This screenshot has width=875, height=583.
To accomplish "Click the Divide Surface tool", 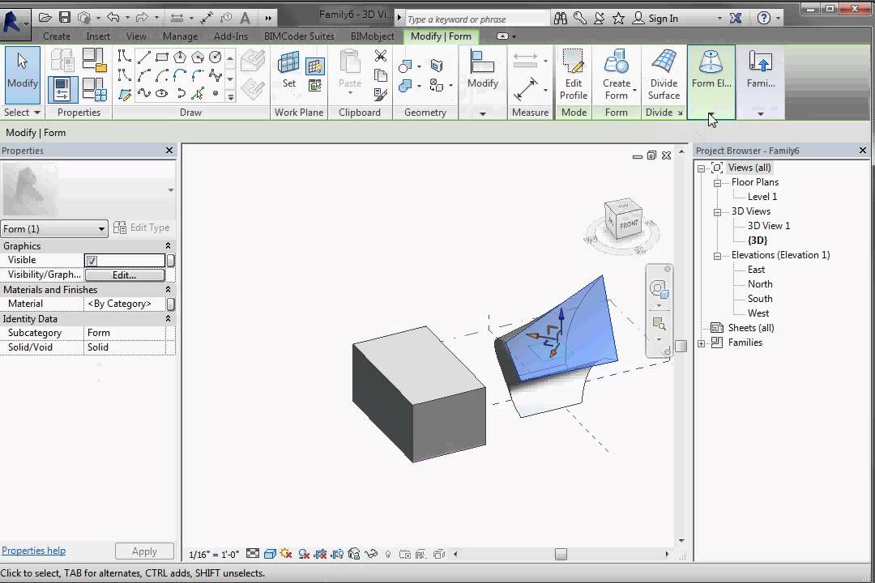I will coord(664,74).
